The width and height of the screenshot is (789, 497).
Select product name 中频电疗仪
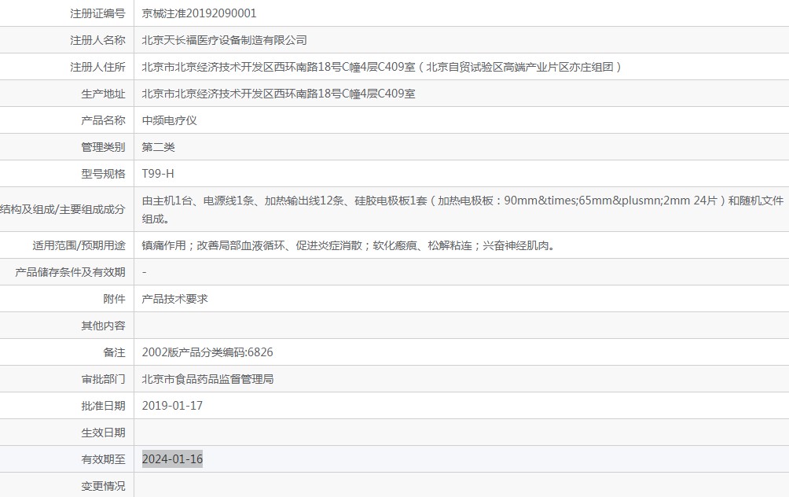click(169, 120)
